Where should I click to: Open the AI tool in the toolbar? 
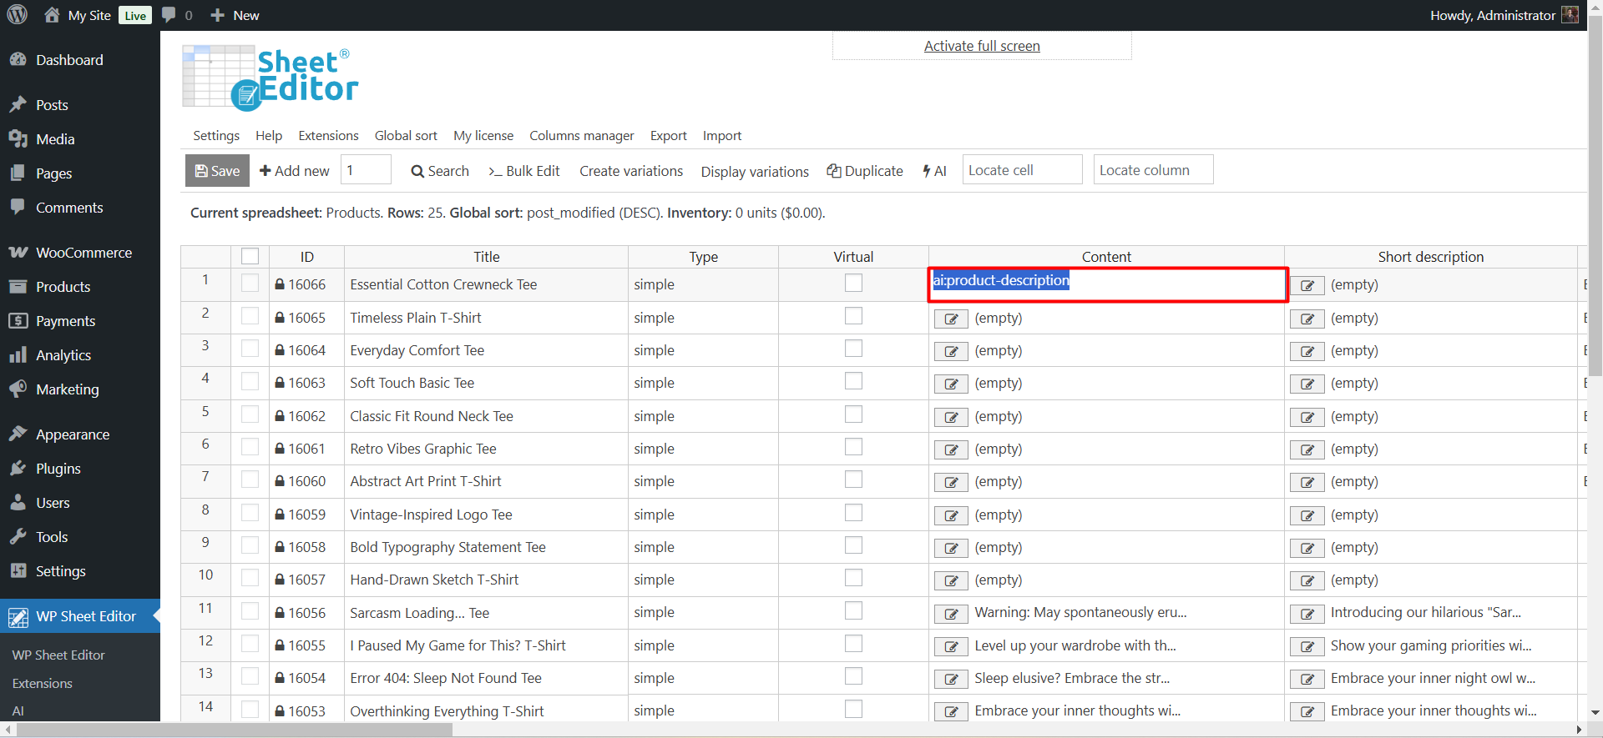934,170
